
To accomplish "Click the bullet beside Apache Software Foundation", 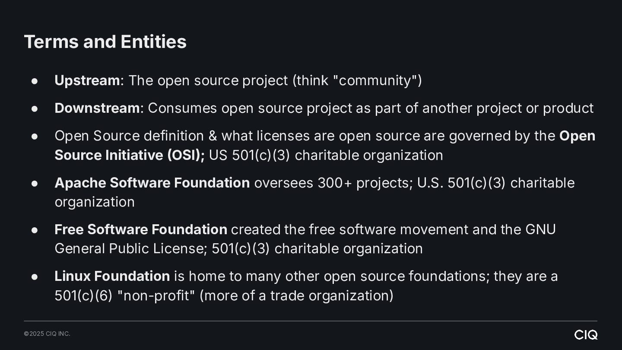I will point(35,183).
